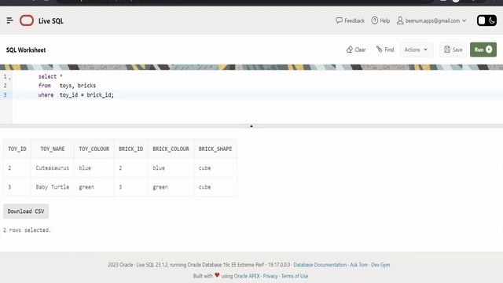Click the 'from toys, bricks' line

point(67,86)
